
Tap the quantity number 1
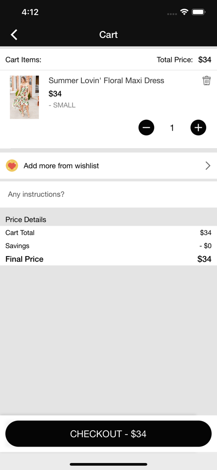172,128
